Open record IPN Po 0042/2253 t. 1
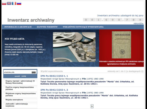This screenshot has width=147, height=109. [54, 76]
